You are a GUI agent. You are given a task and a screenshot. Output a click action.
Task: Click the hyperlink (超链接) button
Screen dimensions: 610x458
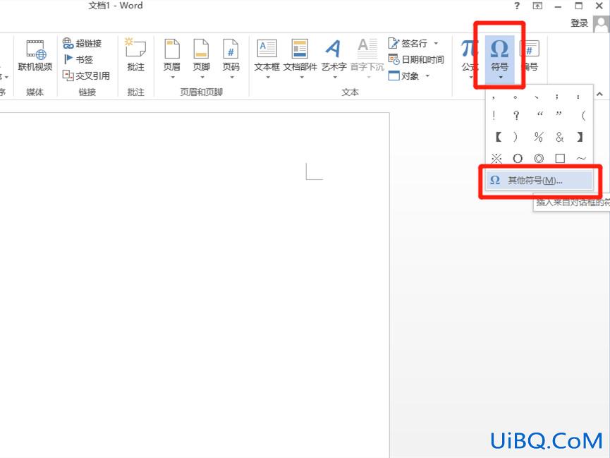[82, 43]
